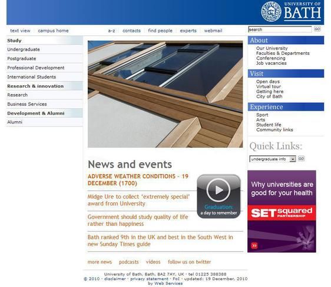Viewport: 331px width, 287px height.
Task: Click Web Services in the footer
Action: tap(168, 283)
